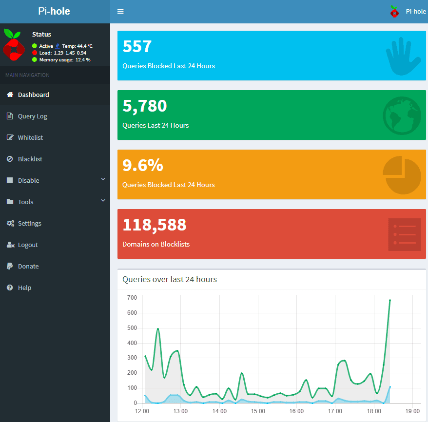Go to the Blacklist page
Image resolution: width=428 pixels, height=422 pixels.
click(55, 159)
